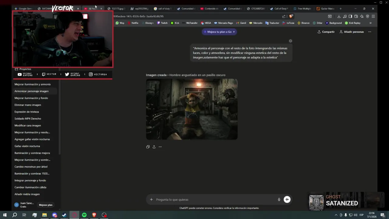
Task: Open Brave browser from the taskbar
Action: (x=94, y=215)
